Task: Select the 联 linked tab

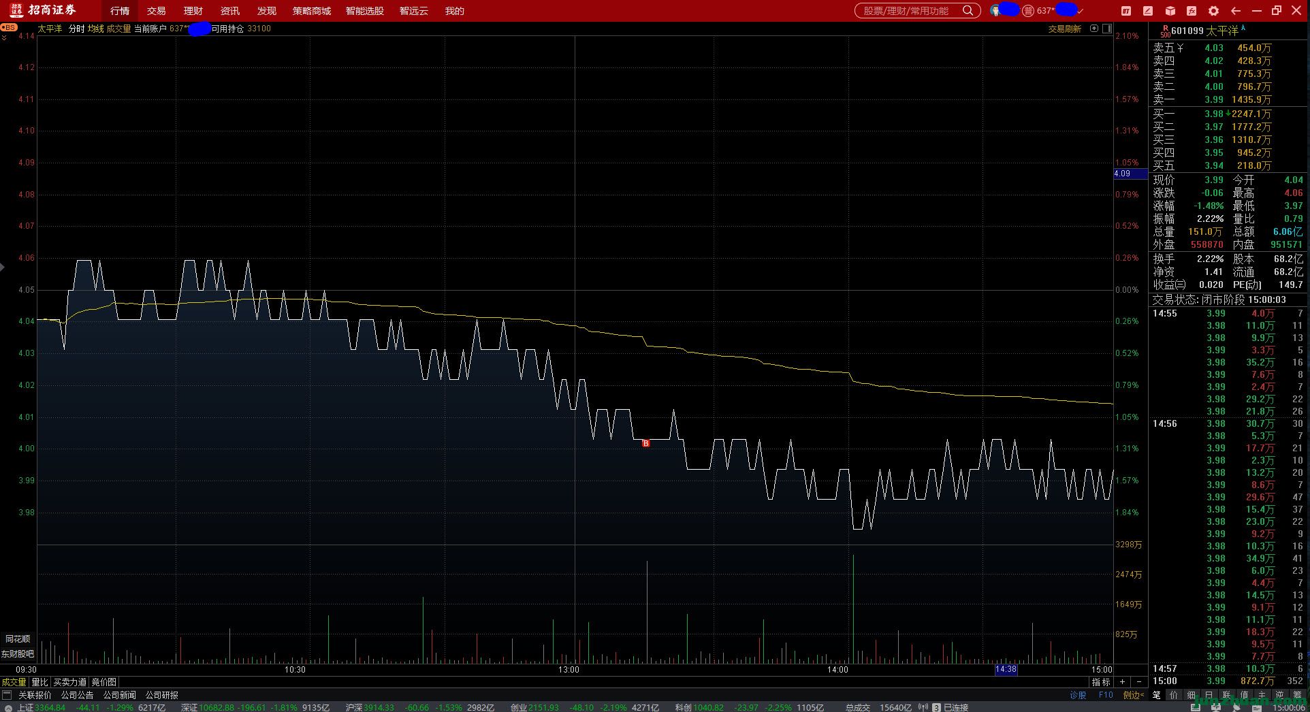Action: click(x=1227, y=695)
